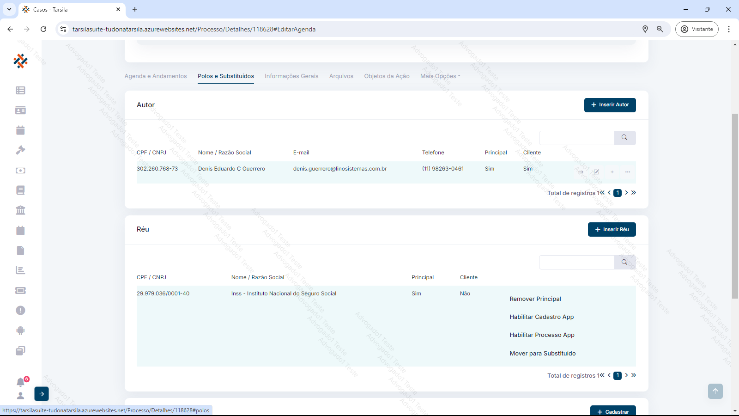Expand the Mais Opções dropdown
This screenshot has height=416, width=739.
(440, 76)
